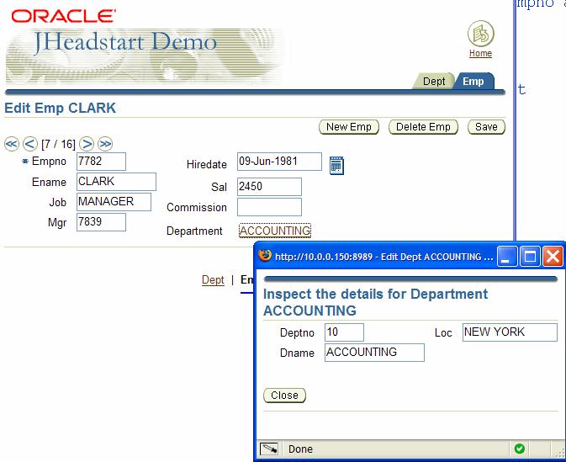
Task: Maximize the Edit Dept popup window
Action: pos(530,256)
